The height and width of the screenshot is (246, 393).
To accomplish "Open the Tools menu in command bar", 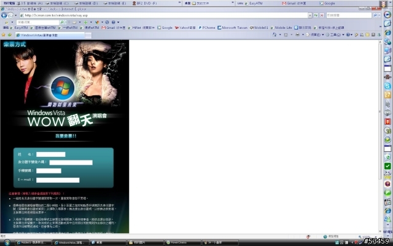I will (335, 34).
